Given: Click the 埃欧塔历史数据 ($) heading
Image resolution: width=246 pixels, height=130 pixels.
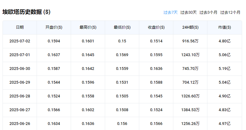Looking at the screenshot, I should tap(26, 12).
